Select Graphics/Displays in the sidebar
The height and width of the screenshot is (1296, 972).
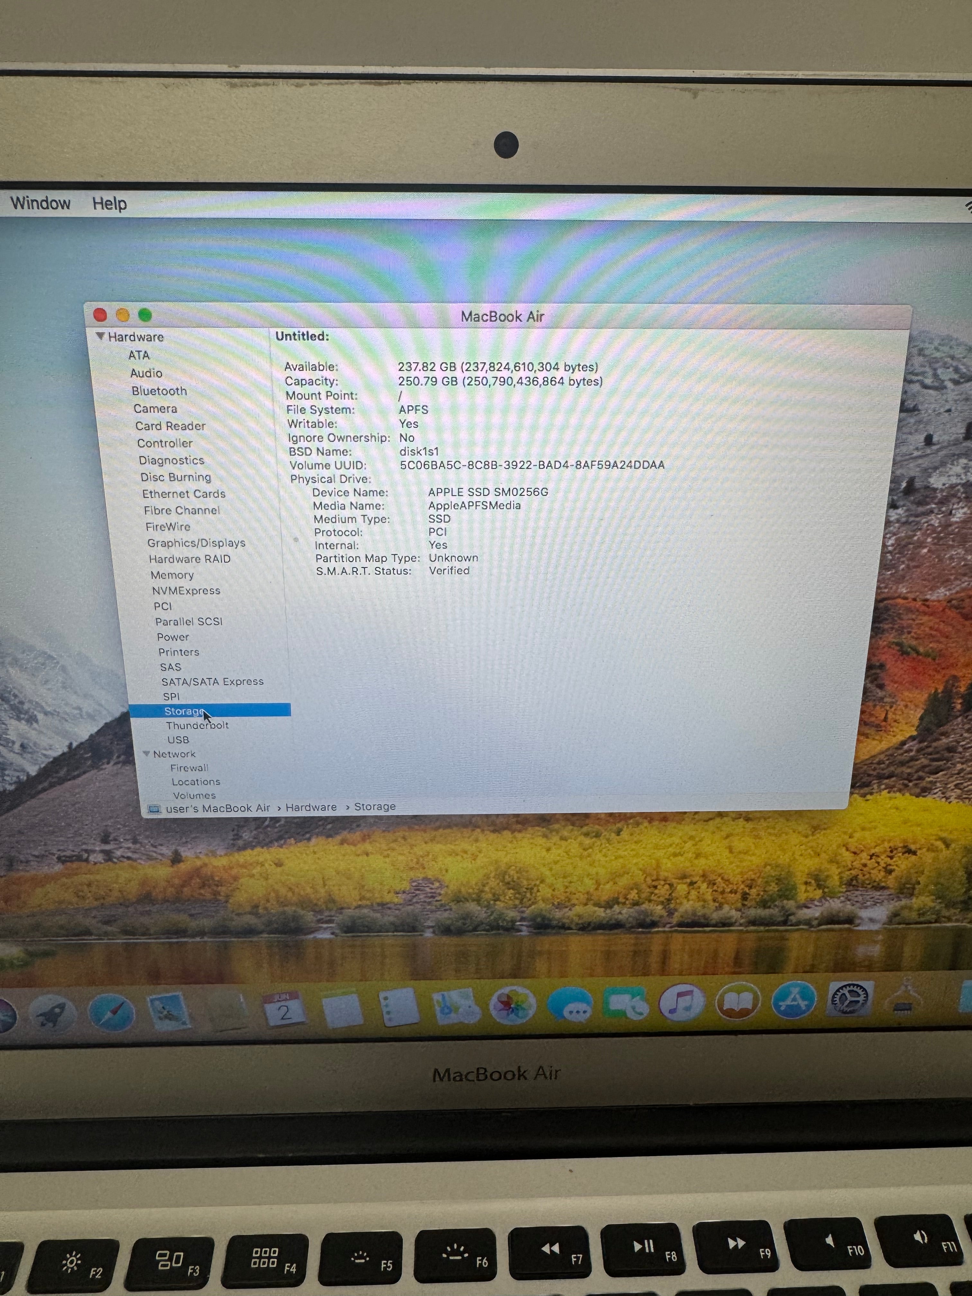(196, 543)
